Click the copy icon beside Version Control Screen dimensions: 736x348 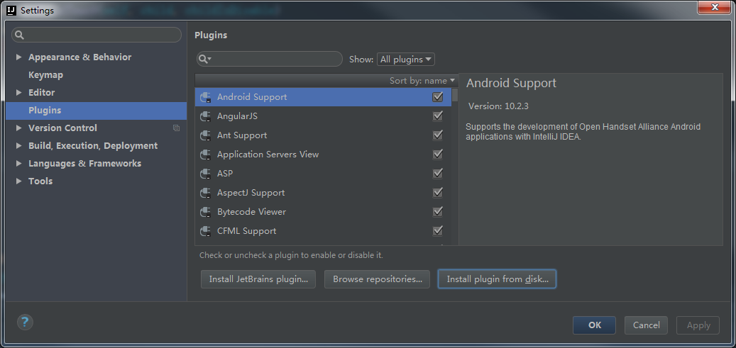click(x=176, y=128)
